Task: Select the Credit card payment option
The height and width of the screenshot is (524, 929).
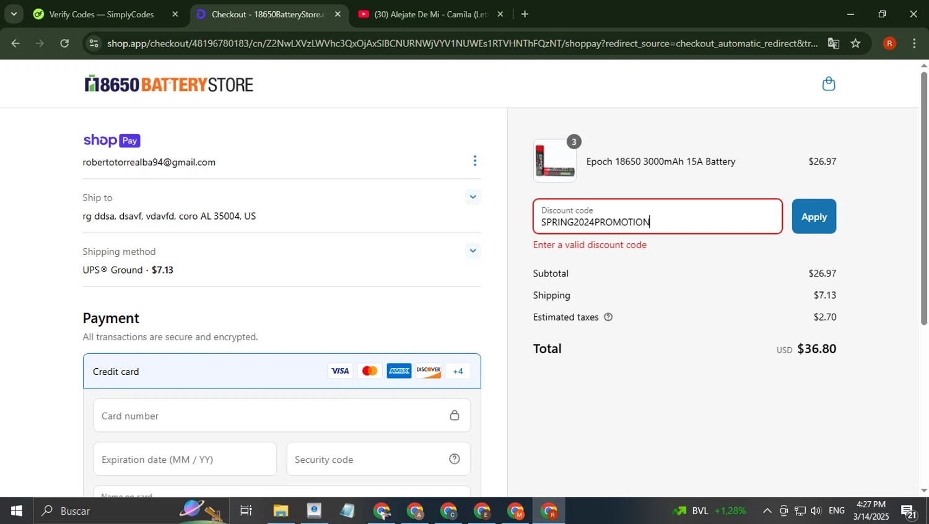Action: 282,371
